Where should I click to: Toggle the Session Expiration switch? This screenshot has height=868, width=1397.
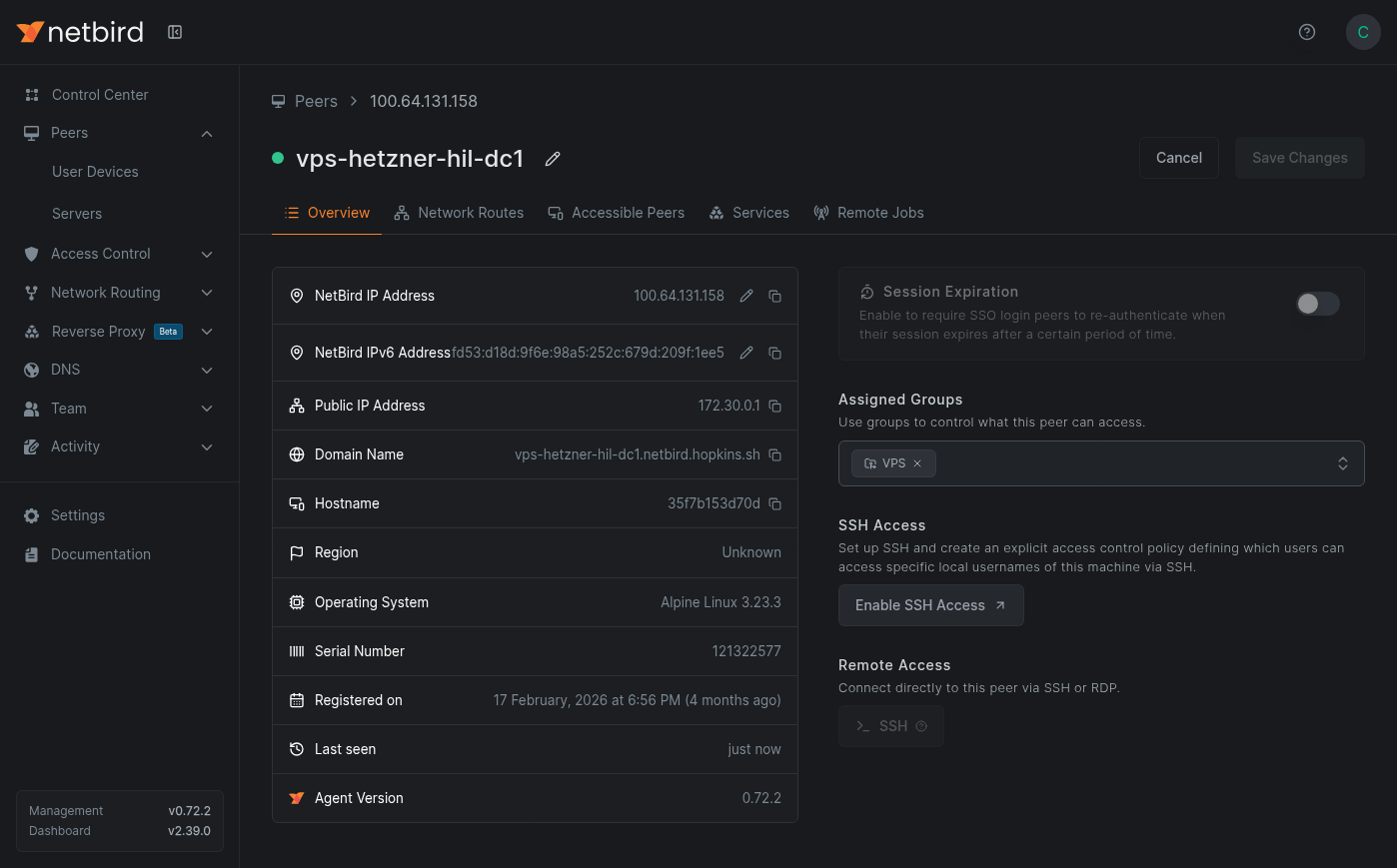coord(1318,304)
